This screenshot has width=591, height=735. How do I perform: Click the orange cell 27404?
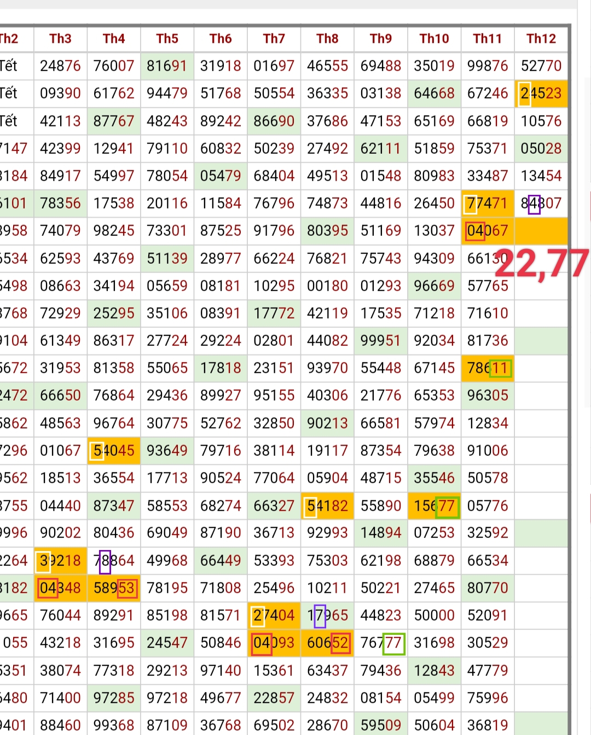pos(274,615)
